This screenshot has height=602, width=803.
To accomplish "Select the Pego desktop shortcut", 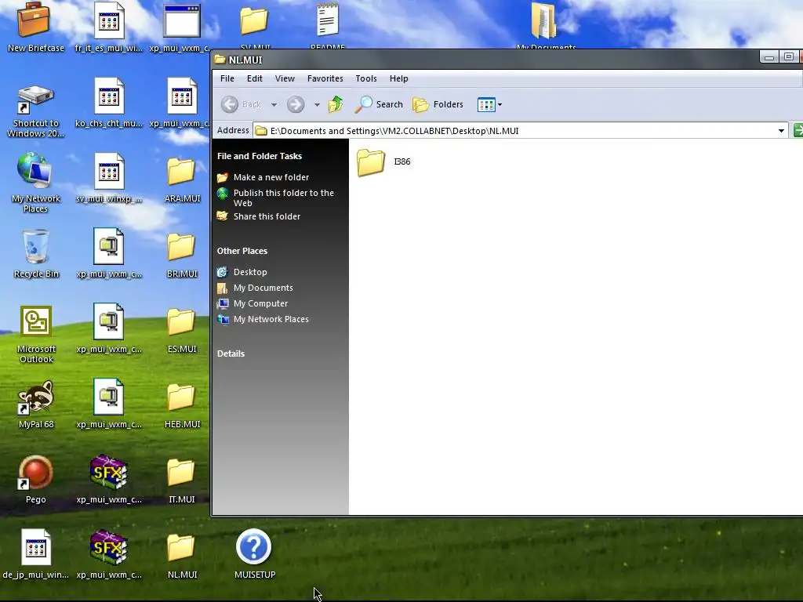I will [x=35, y=479].
